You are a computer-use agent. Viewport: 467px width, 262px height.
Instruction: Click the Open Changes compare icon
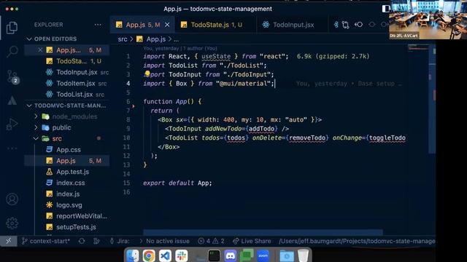345,25
